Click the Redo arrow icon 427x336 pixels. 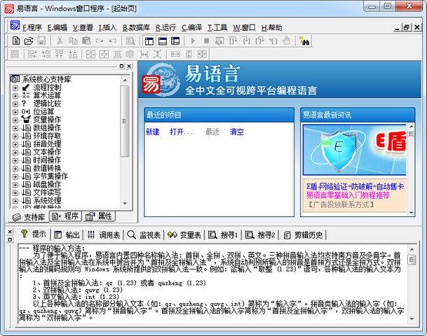[100, 41]
